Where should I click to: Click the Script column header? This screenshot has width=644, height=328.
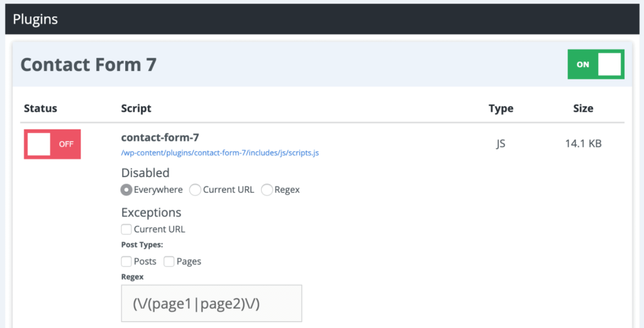pyautogui.click(x=136, y=109)
